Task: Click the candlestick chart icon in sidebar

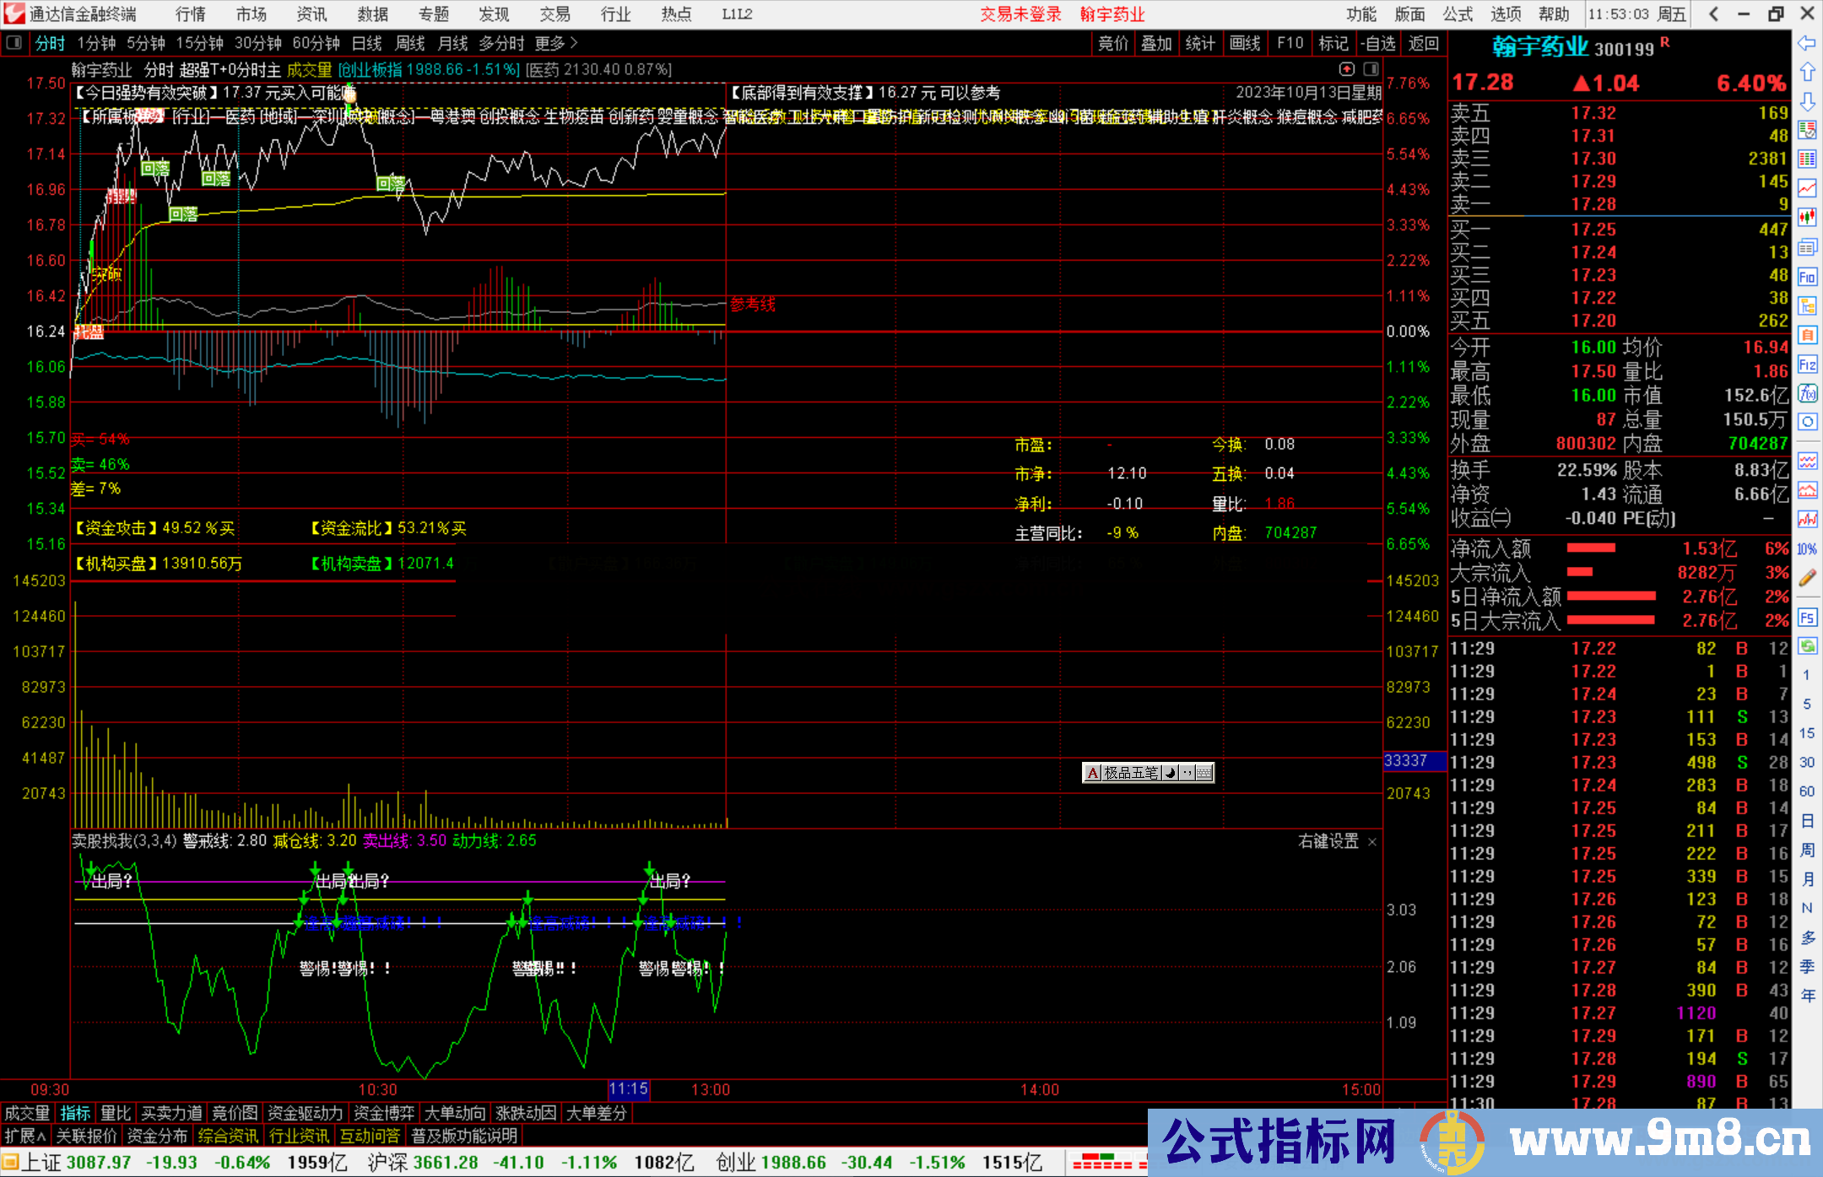Action: point(1807,217)
